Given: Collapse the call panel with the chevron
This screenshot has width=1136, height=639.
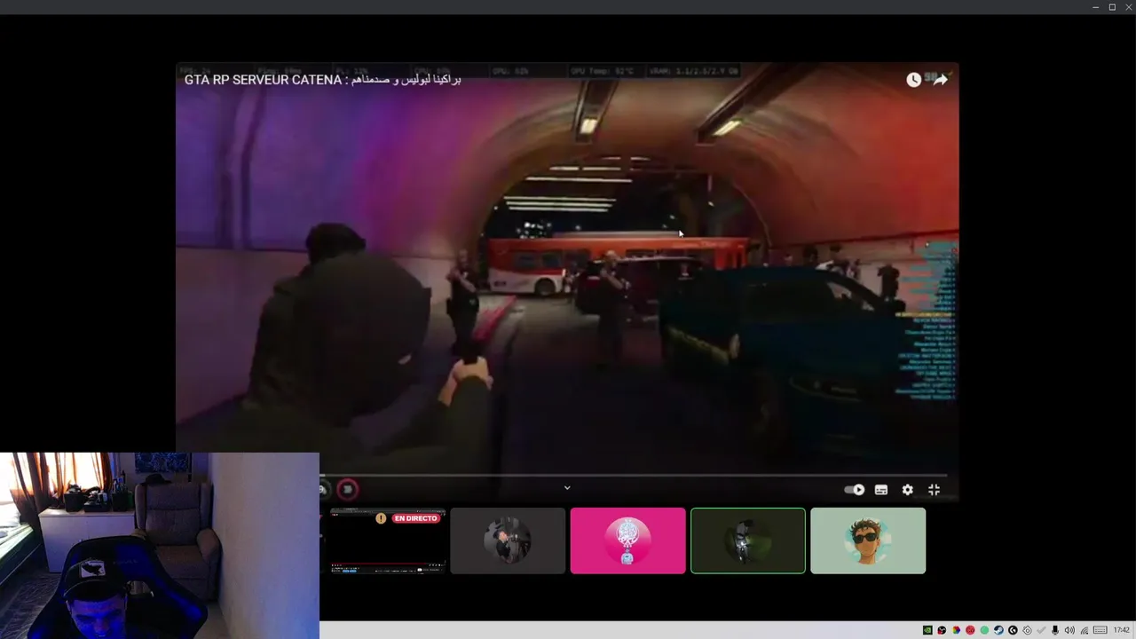Looking at the screenshot, I should [x=567, y=487].
